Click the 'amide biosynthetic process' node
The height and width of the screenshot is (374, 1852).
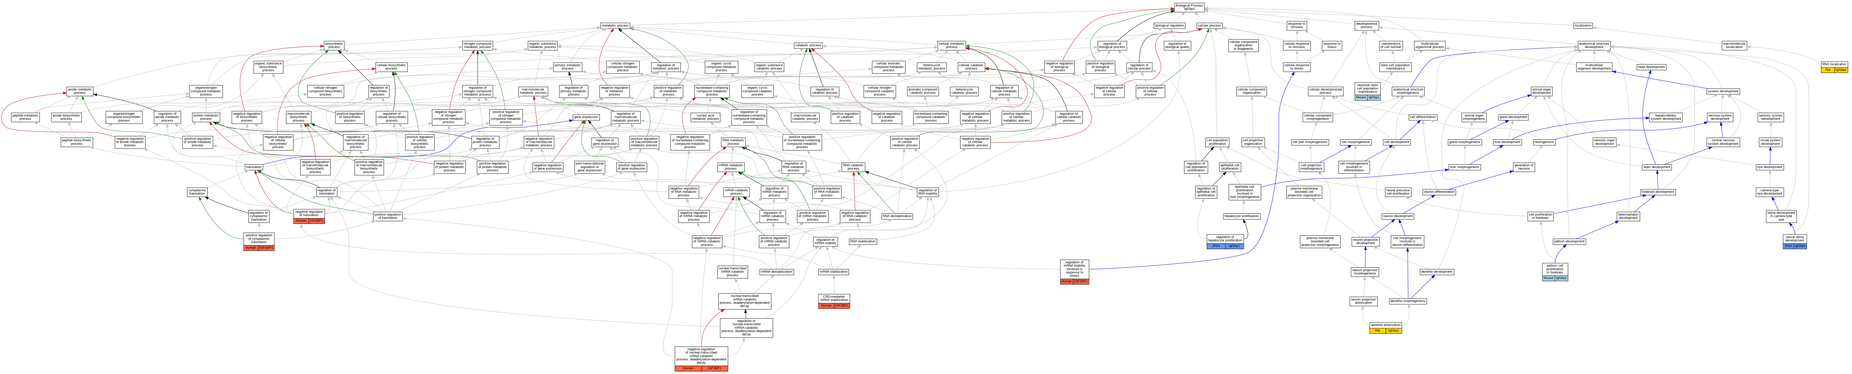(66, 117)
